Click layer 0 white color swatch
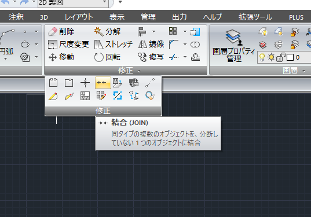The height and width of the screenshot is (217, 311). (290, 57)
